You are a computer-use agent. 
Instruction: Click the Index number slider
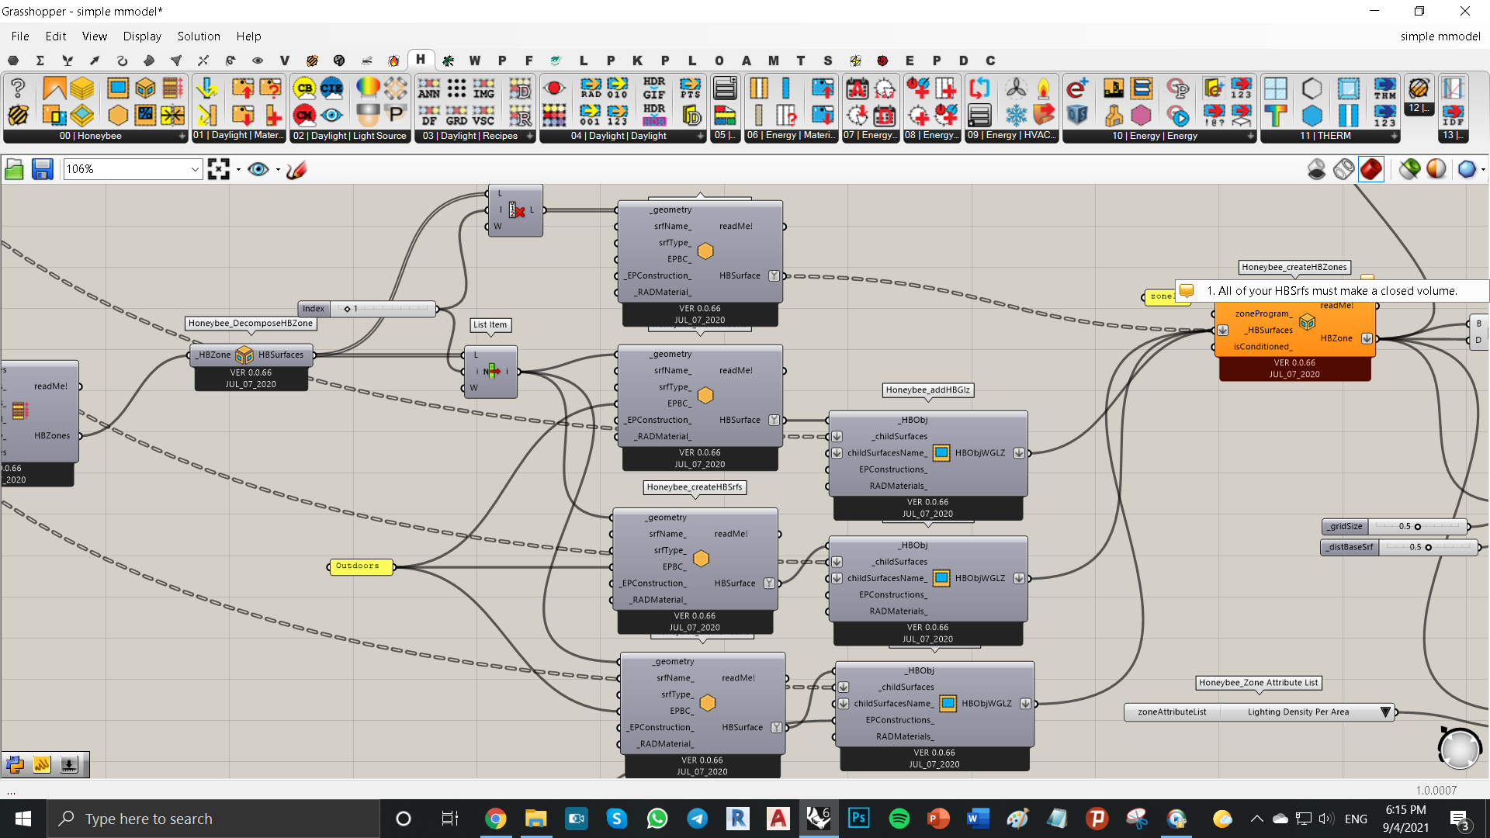click(x=367, y=309)
